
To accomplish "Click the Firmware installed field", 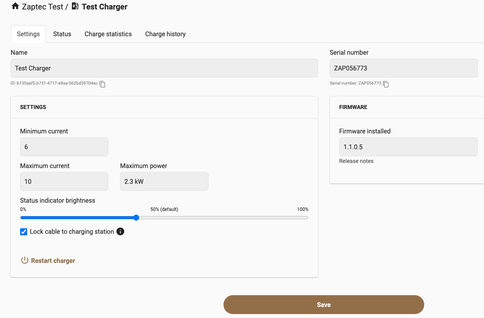I will coord(408,147).
